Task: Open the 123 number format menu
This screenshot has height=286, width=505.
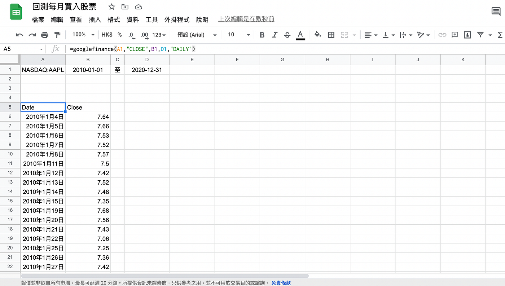Action: point(159,35)
